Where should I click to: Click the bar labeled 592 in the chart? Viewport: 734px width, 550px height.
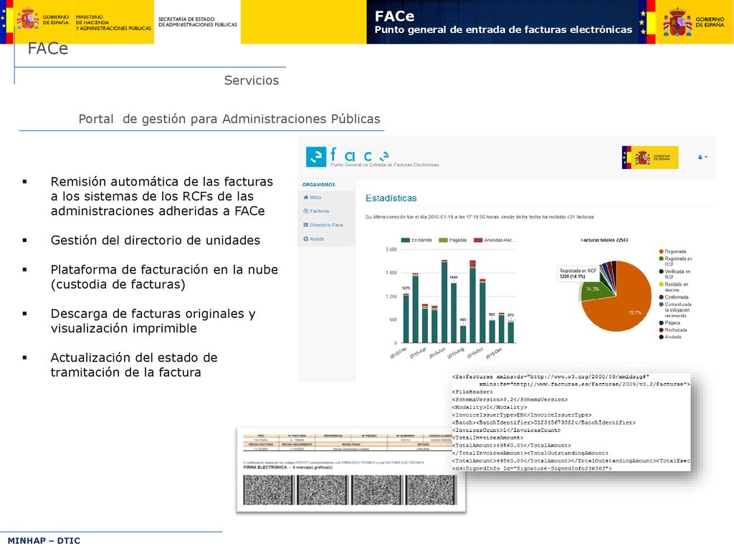[x=492, y=331]
